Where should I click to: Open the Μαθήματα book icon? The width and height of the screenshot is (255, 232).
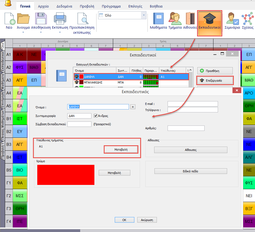click(x=158, y=19)
